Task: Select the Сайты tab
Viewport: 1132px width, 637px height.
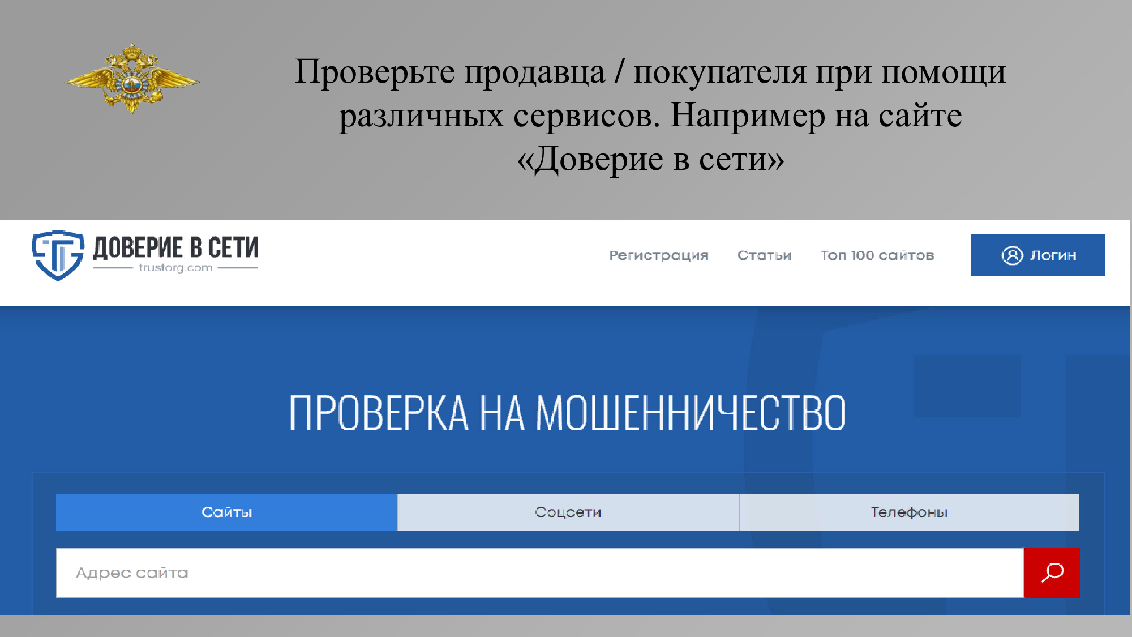Action: coord(226,512)
